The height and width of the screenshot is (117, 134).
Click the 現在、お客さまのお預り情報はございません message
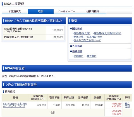[29, 76]
